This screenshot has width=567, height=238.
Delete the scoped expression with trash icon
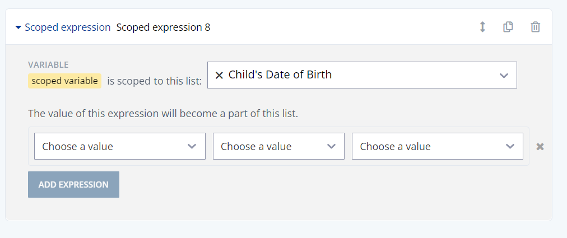tap(536, 27)
